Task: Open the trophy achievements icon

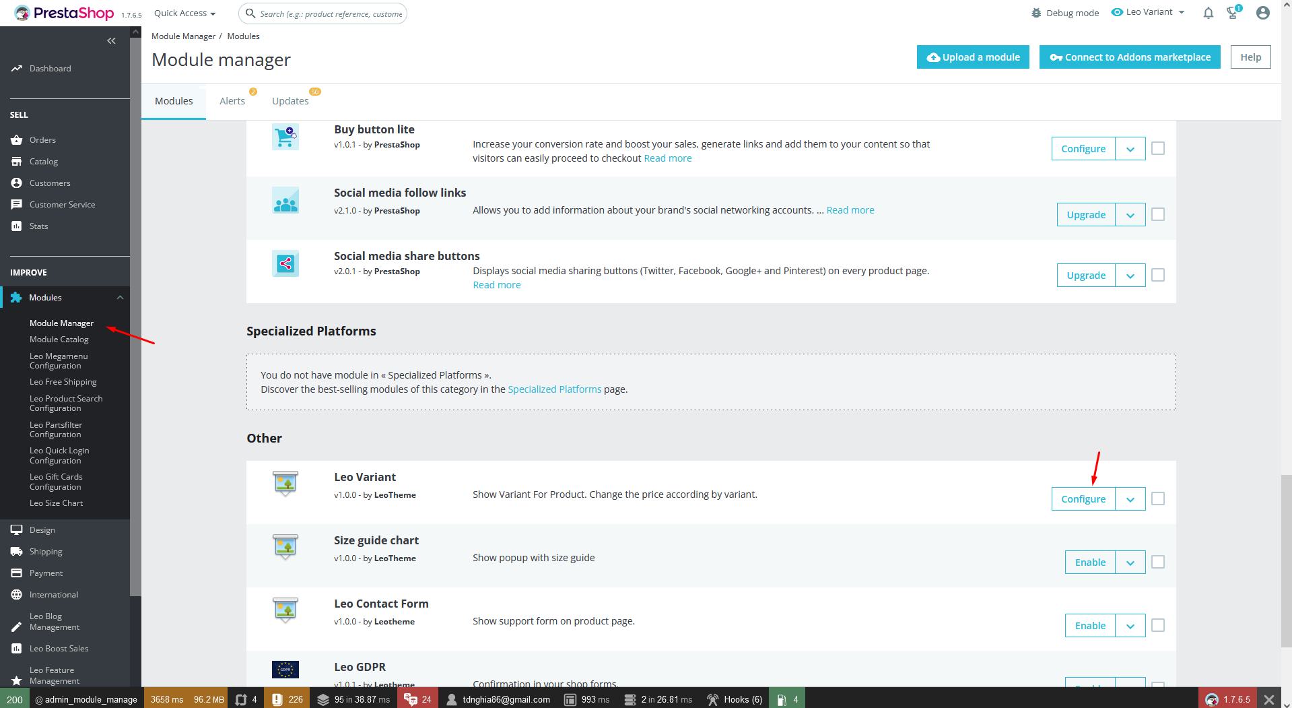Action: pos(1233,12)
